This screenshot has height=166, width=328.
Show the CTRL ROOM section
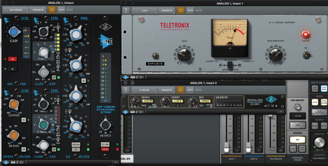324,102
